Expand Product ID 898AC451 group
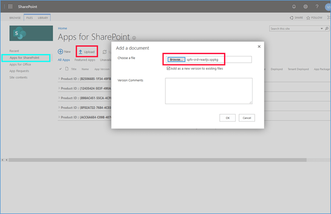Screen dimensions: 331x214 pyautogui.click(x=59, y=98)
